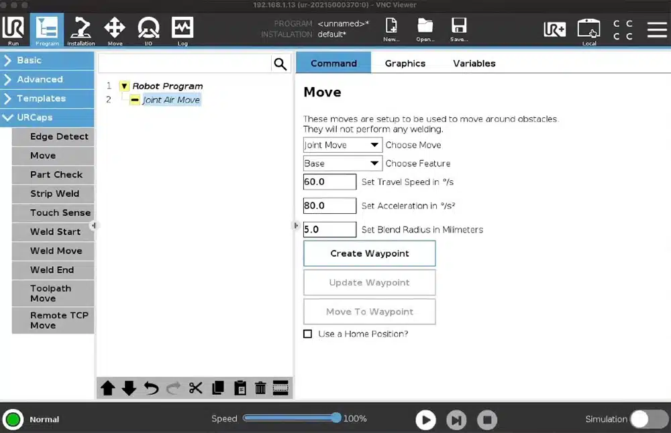This screenshot has width=671, height=433.
Task: Open the I/O screen
Action: (x=148, y=30)
